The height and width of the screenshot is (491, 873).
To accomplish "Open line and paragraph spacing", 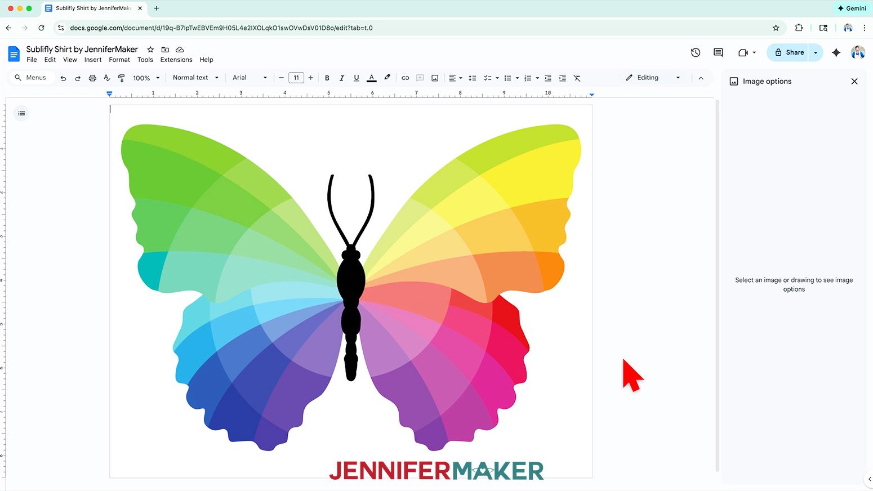I will coord(473,78).
